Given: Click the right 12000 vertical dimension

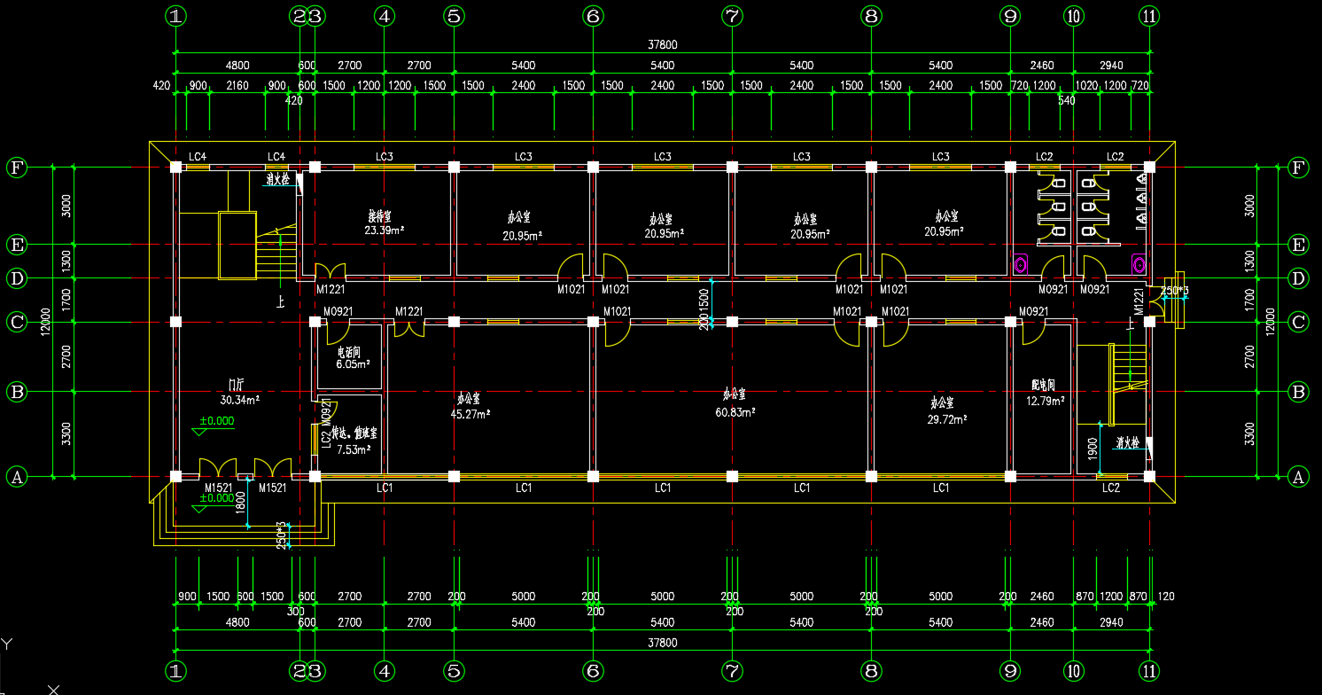Looking at the screenshot, I should (1269, 322).
